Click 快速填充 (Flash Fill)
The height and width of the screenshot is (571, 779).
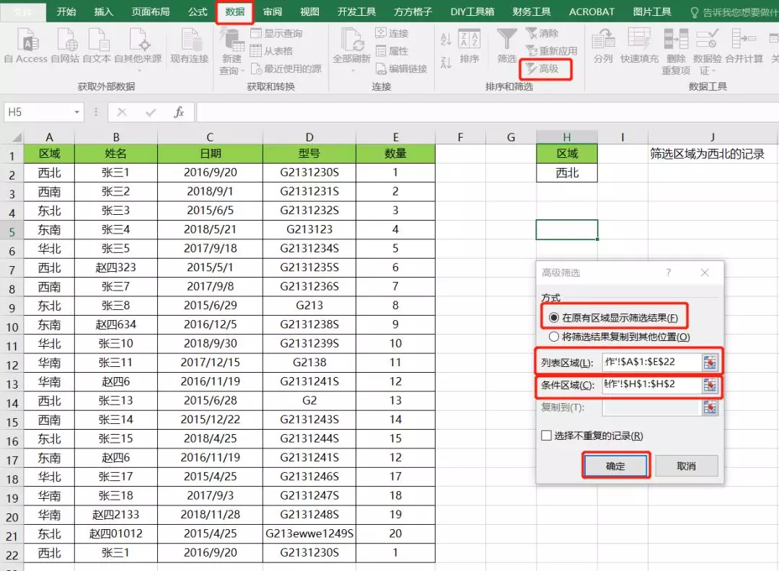tap(639, 45)
